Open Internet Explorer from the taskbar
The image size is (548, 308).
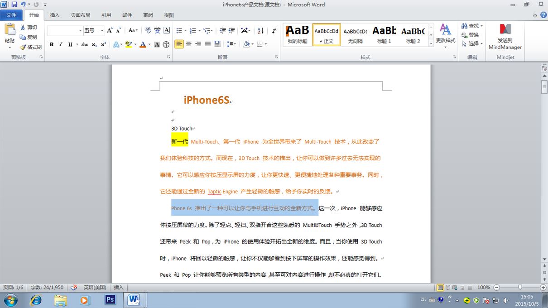point(35,300)
